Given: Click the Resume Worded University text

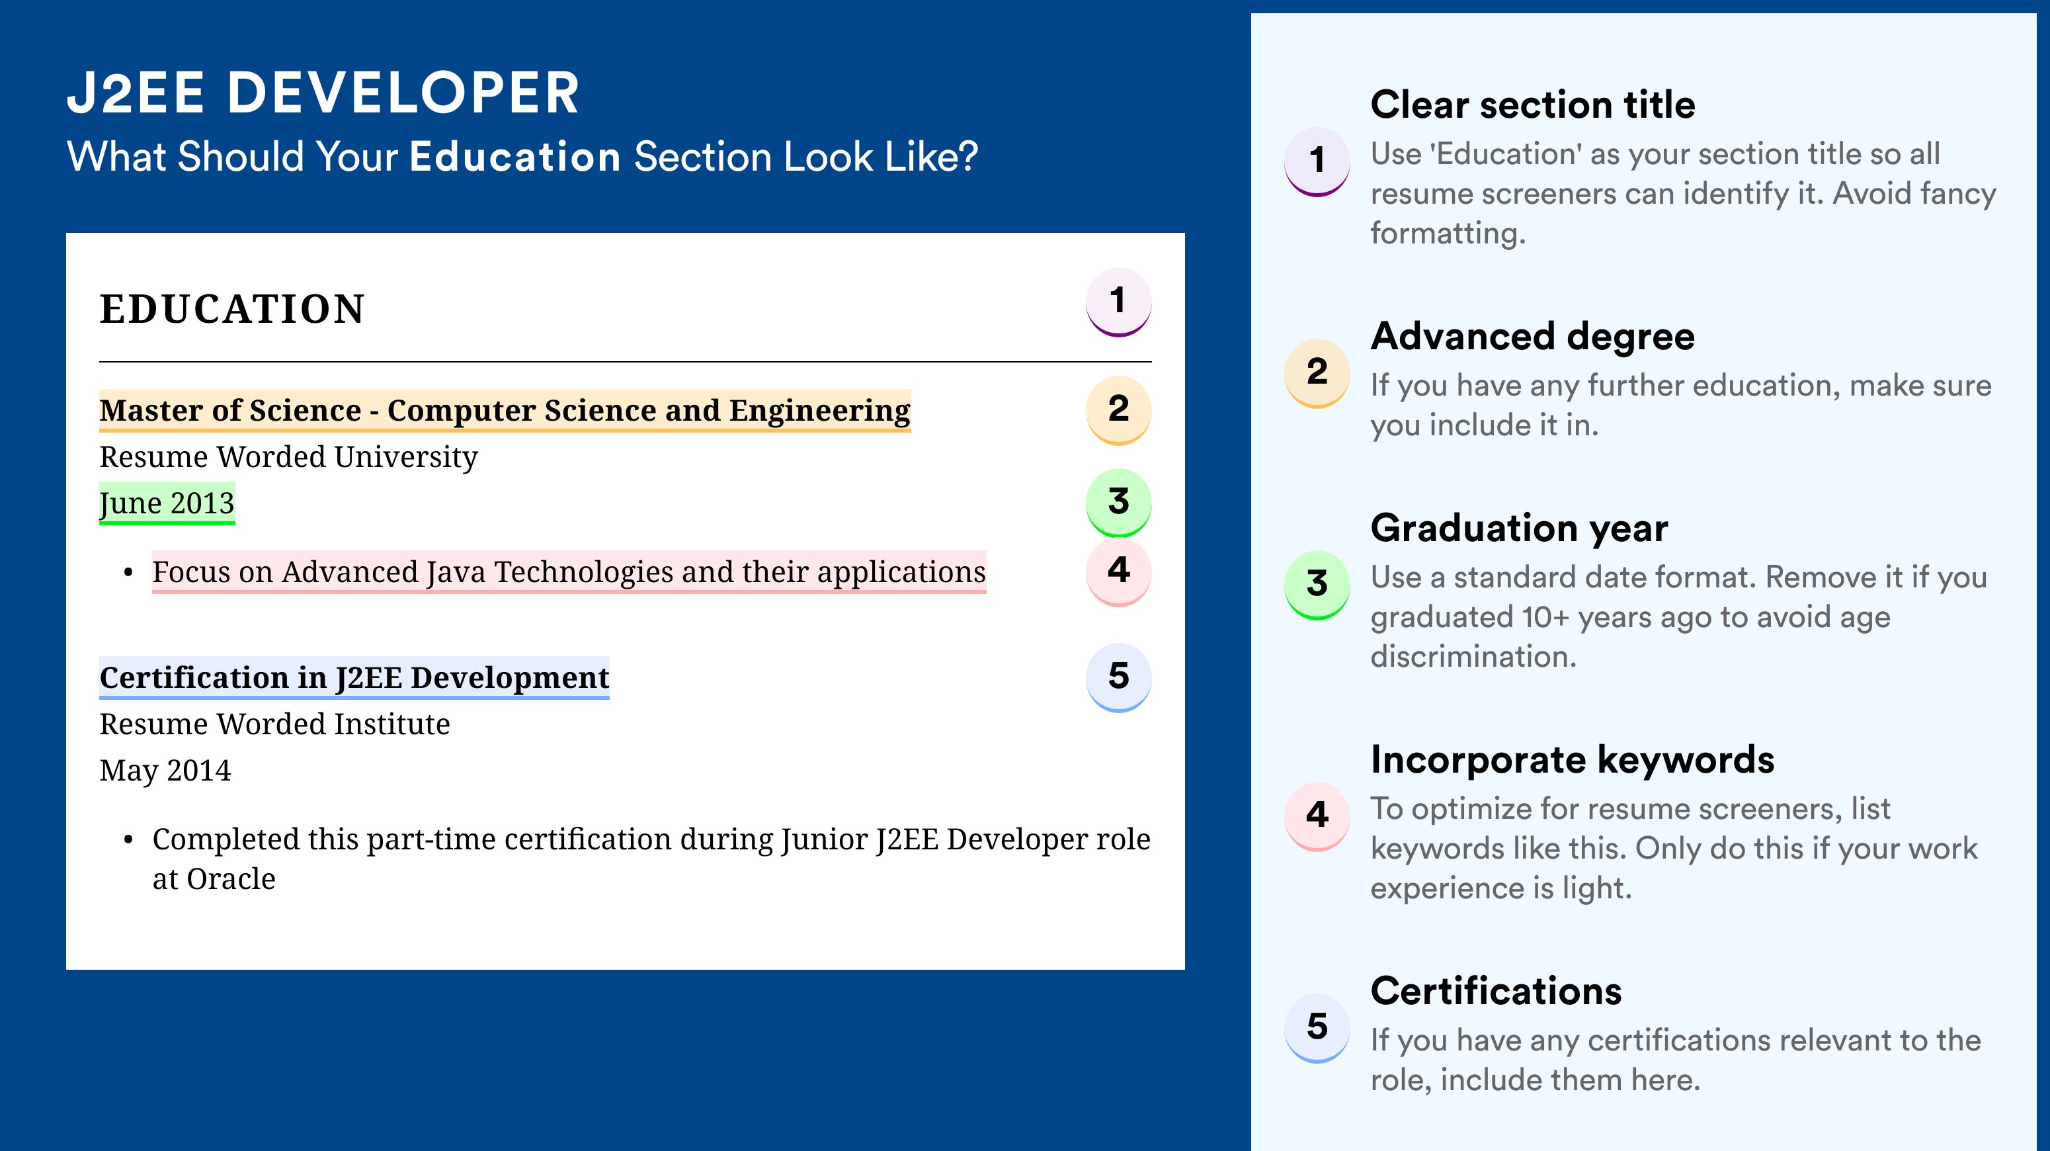Looking at the screenshot, I should pyautogui.click(x=288, y=457).
